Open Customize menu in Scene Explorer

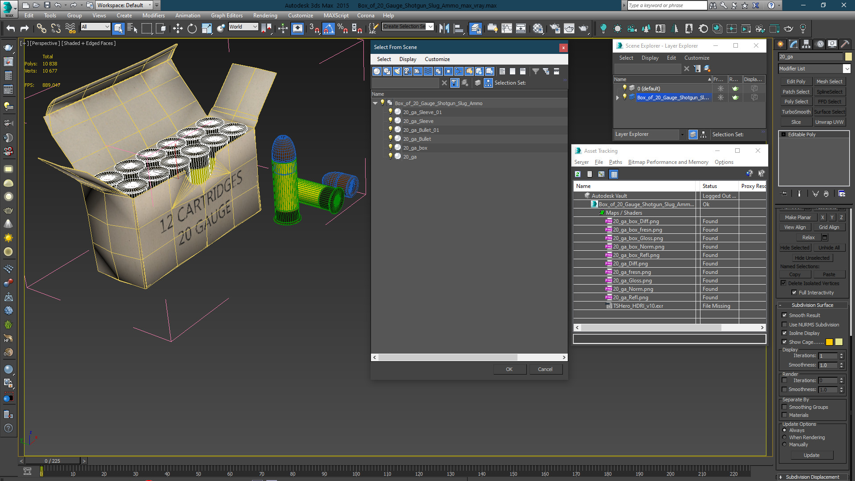696,58
